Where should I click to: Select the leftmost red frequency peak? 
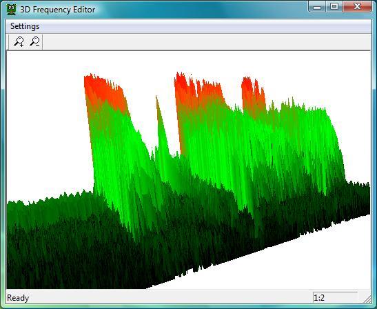tap(105, 92)
